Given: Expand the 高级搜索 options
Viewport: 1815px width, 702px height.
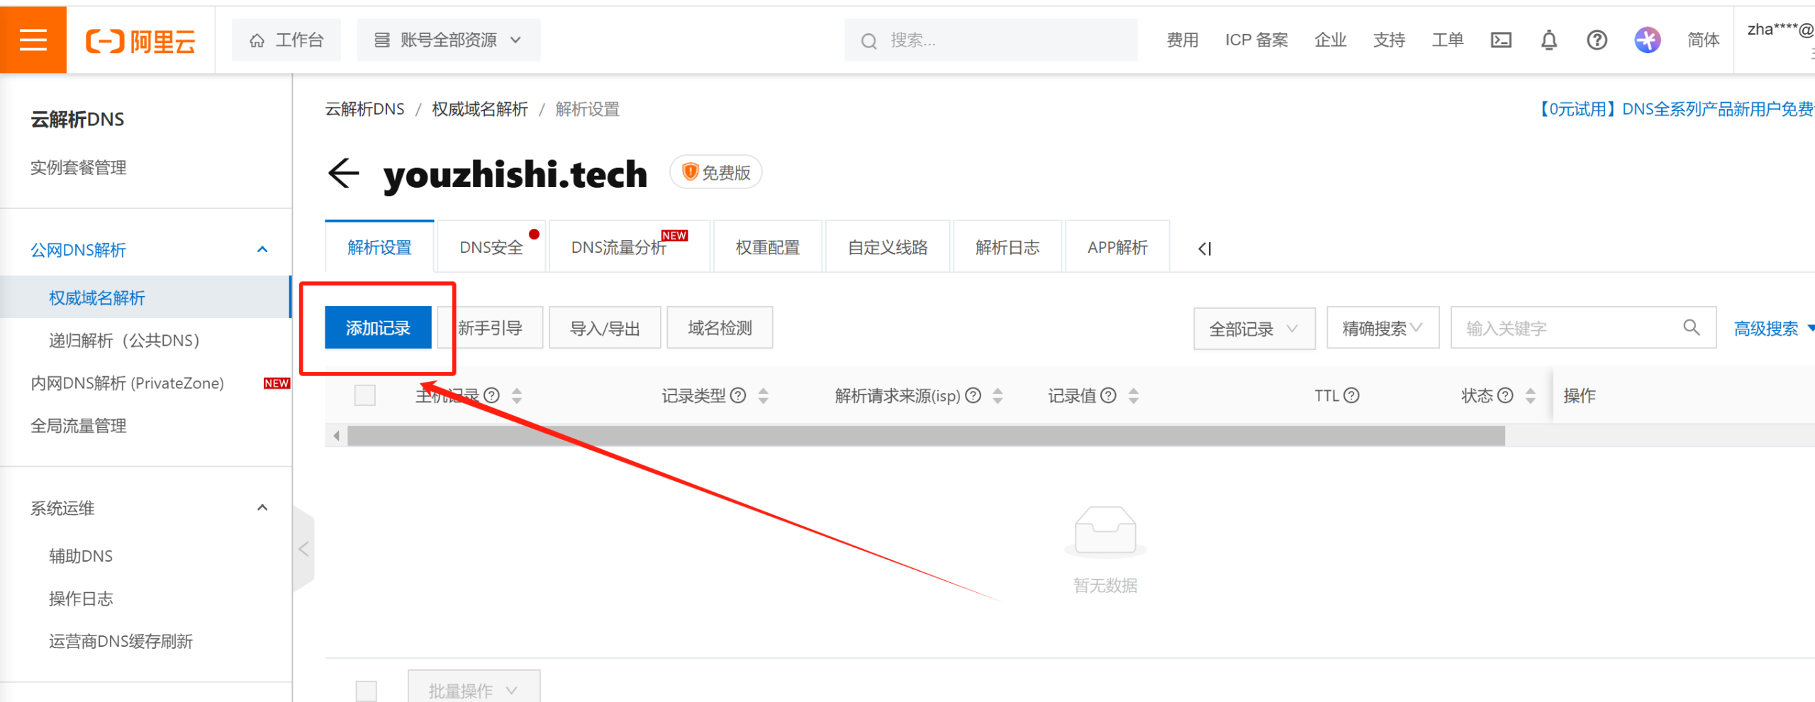Looking at the screenshot, I should pyautogui.click(x=1774, y=329).
